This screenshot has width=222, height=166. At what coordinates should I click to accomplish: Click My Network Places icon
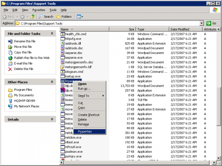tap(10, 106)
